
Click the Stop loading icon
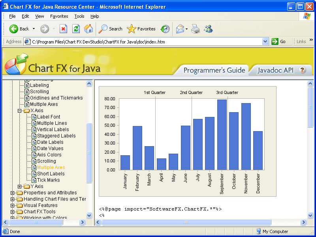pyautogui.click(x=63, y=29)
